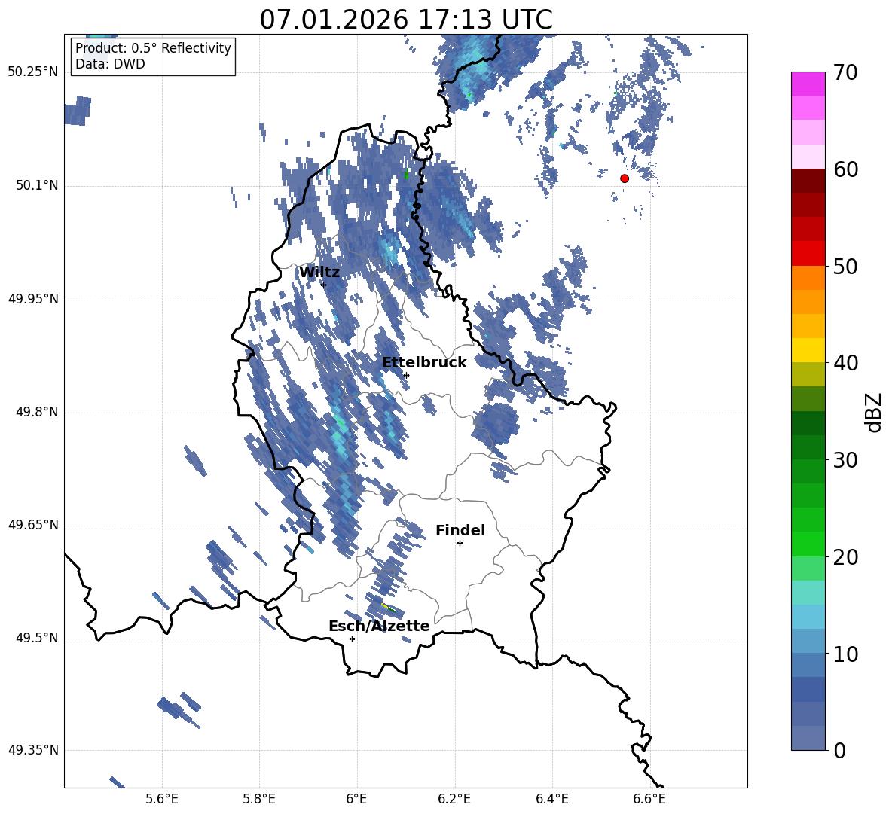Click the 10 tick on the colorbar
The width and height of the screenshot is (892, 814).
pyautogui.click(x=845, y=654)
